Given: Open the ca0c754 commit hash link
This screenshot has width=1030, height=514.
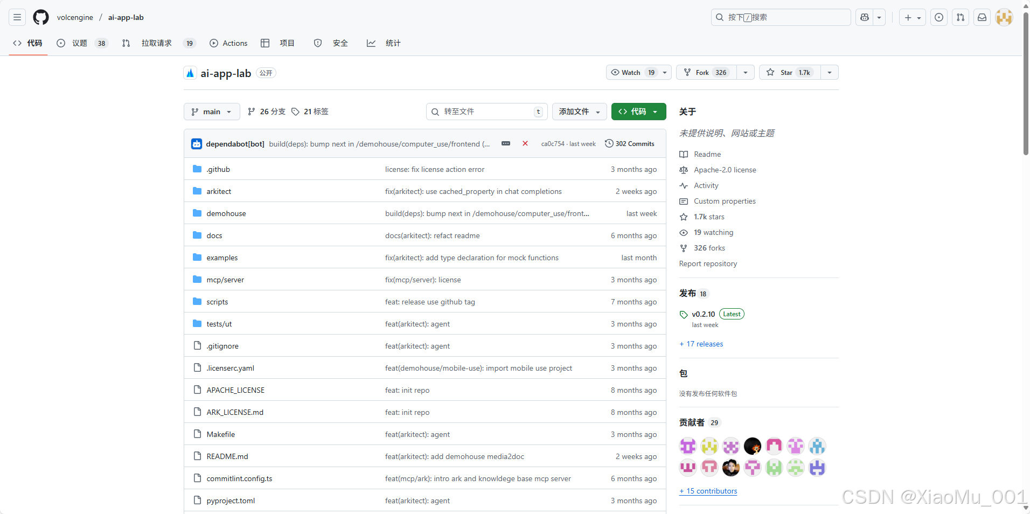Looking at the screenshot, I should tap(553, 144).
